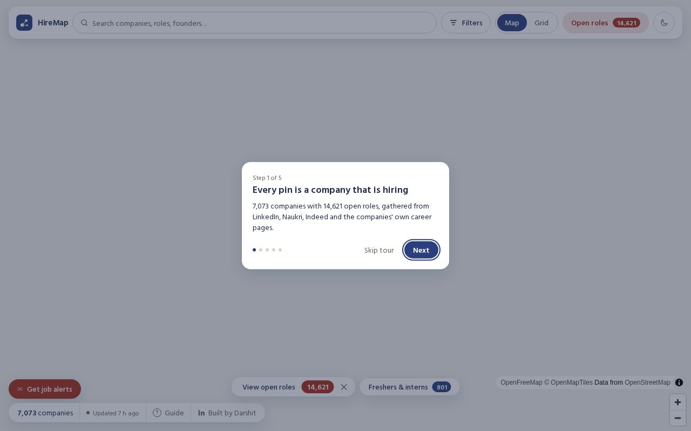This screenshot has height=431, width=691.
Task: Click the HireMap brand name
Action: tap(53, 23)
